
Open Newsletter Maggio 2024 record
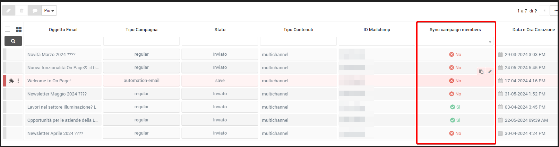(57, 94)
